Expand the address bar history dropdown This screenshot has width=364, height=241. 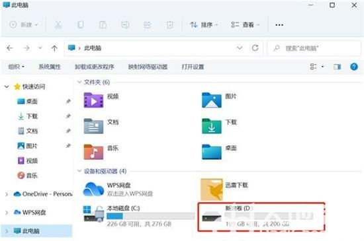[x=240, y=48]
